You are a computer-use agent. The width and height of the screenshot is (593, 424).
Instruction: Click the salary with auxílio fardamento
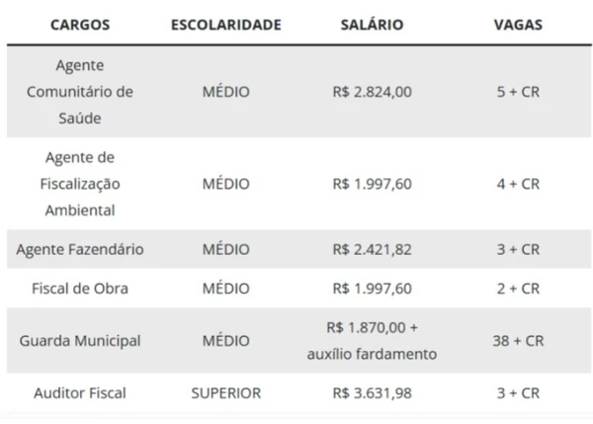371,340
